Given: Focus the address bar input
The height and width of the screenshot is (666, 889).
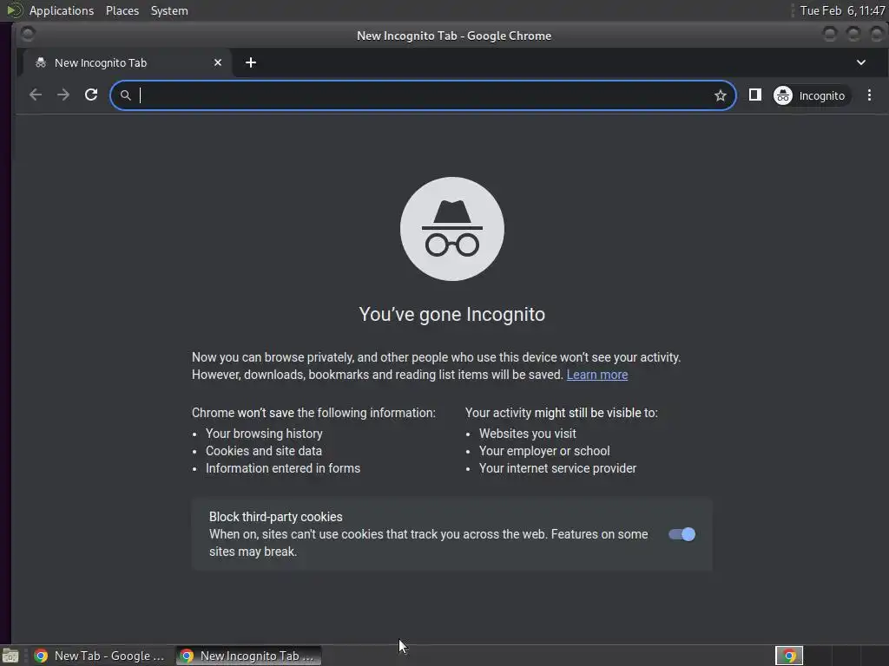Looking at the screenshot, I should (423, 95).
